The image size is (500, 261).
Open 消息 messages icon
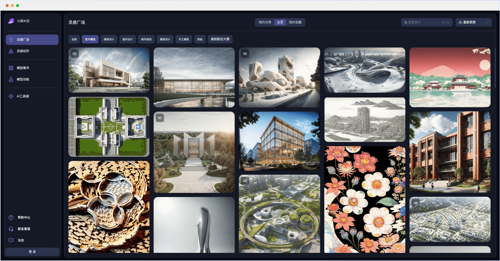(11, 240)
